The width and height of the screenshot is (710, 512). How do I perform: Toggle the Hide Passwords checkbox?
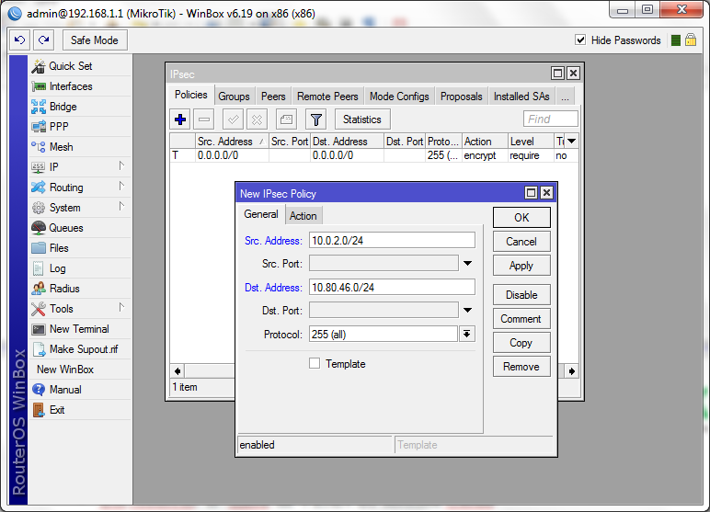pos(580,40)
